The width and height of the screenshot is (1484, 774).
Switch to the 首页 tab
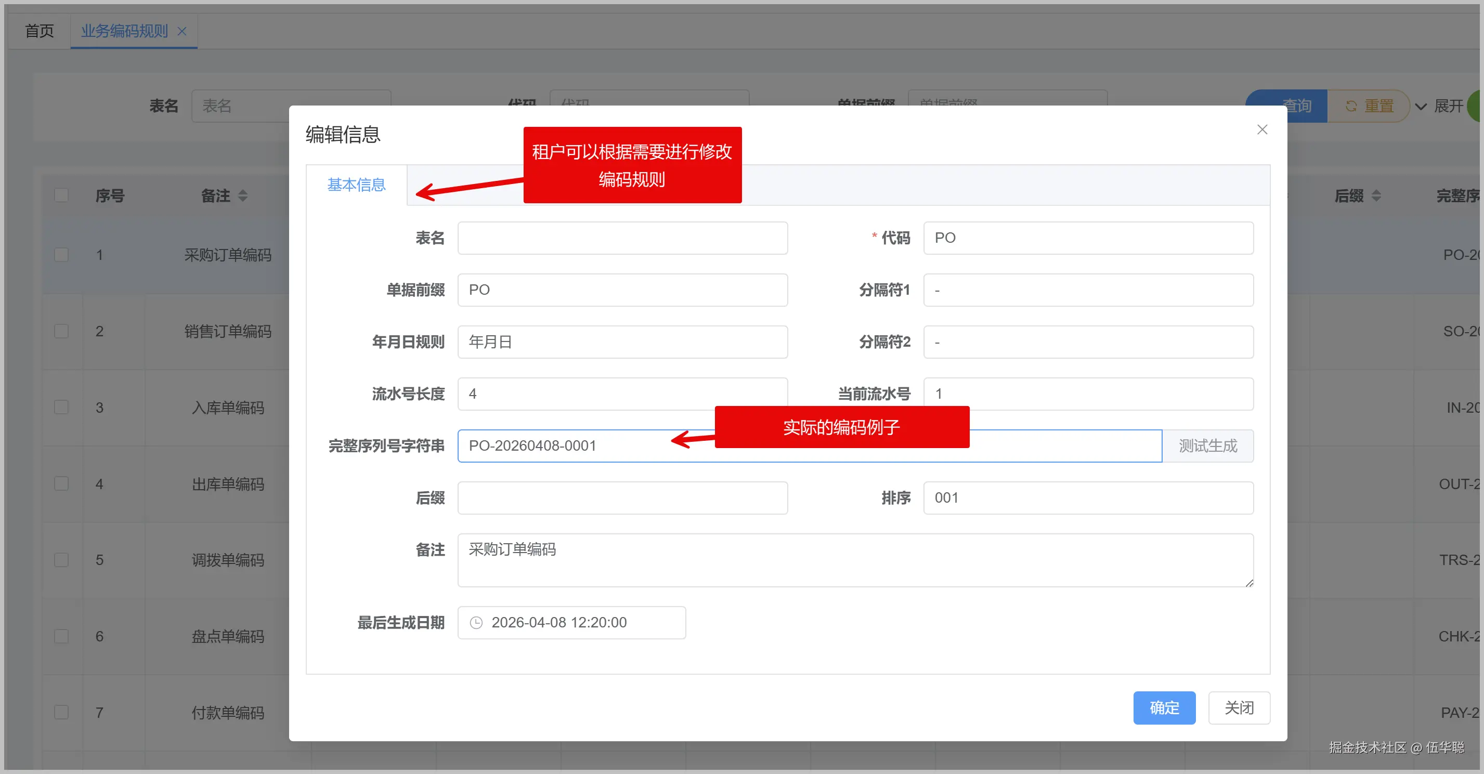coord(39,31)
